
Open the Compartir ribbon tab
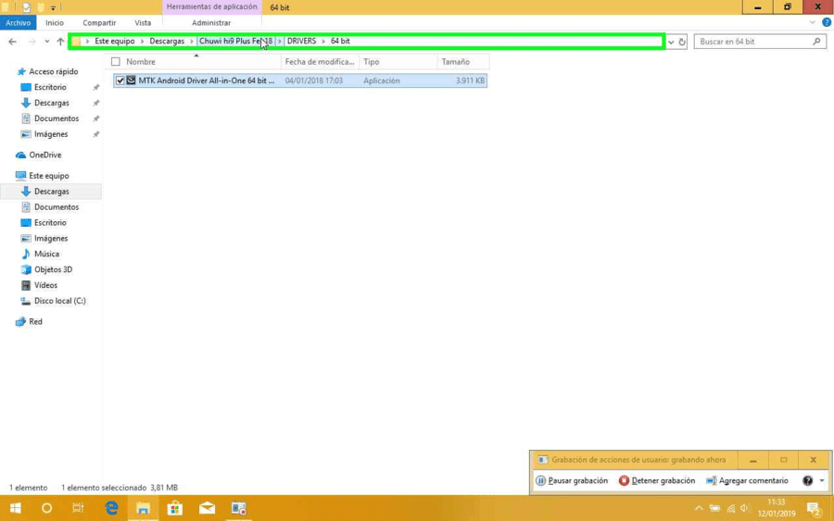pyautogui.click(x=99, y=23)
